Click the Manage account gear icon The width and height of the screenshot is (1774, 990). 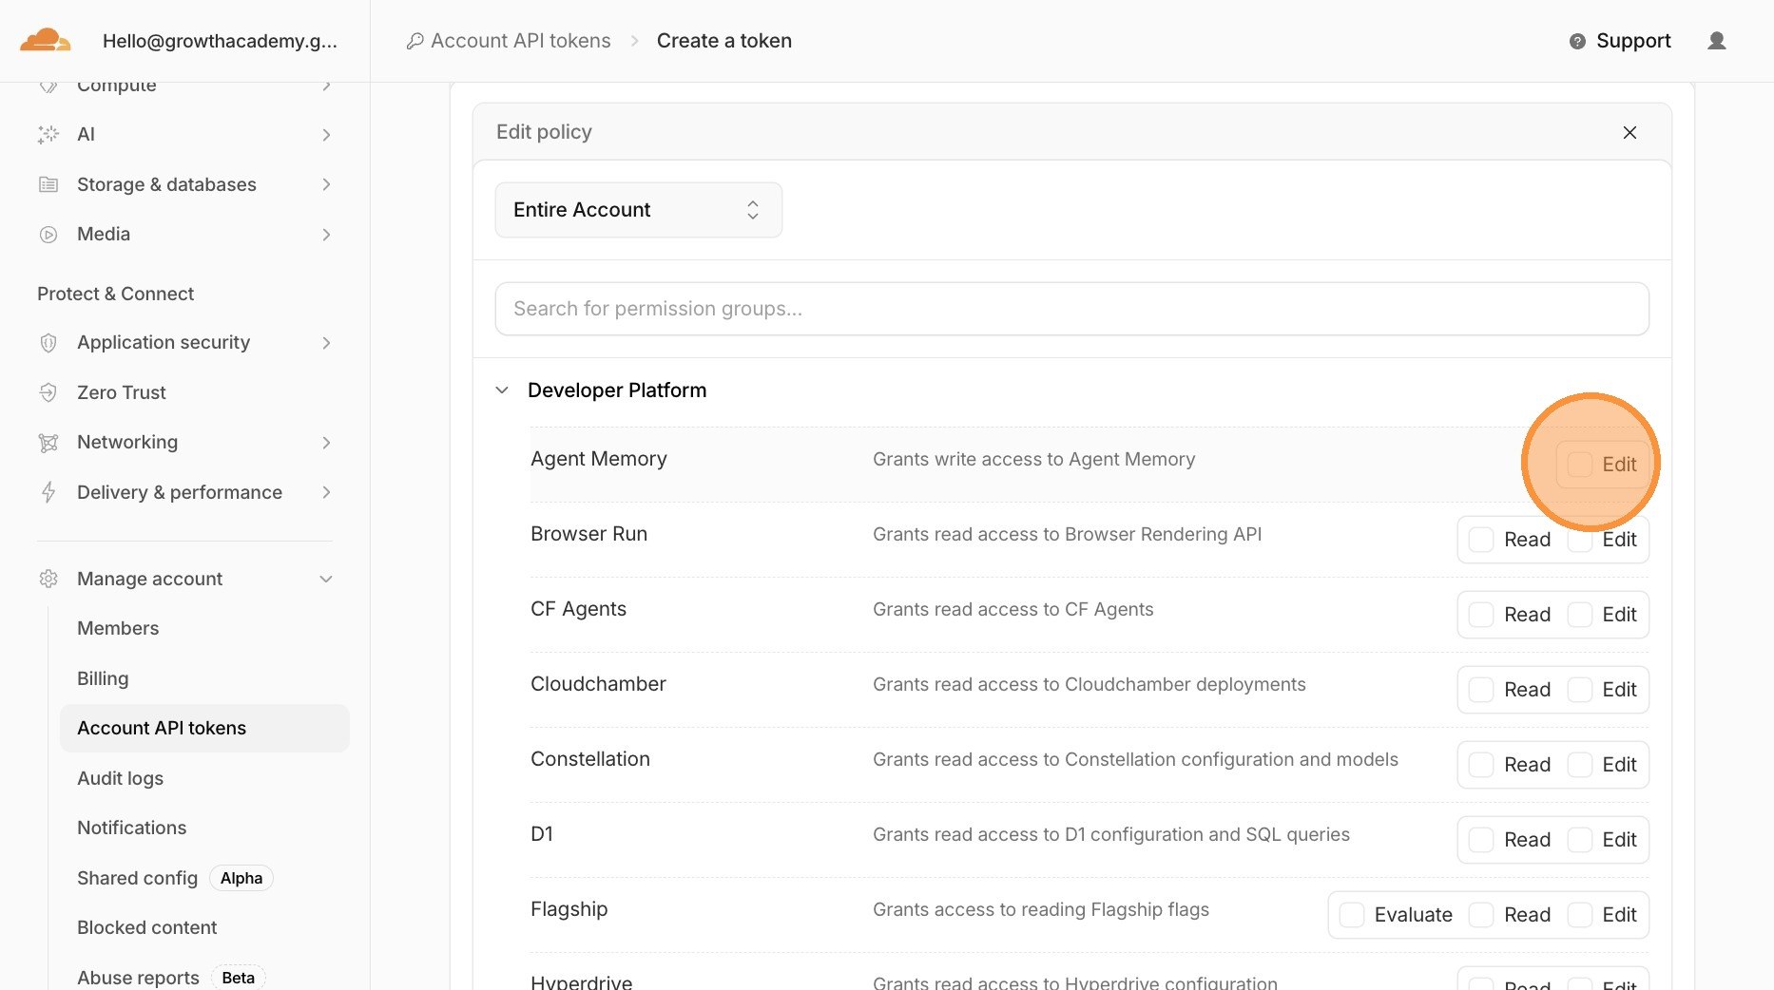click(48, 579)
